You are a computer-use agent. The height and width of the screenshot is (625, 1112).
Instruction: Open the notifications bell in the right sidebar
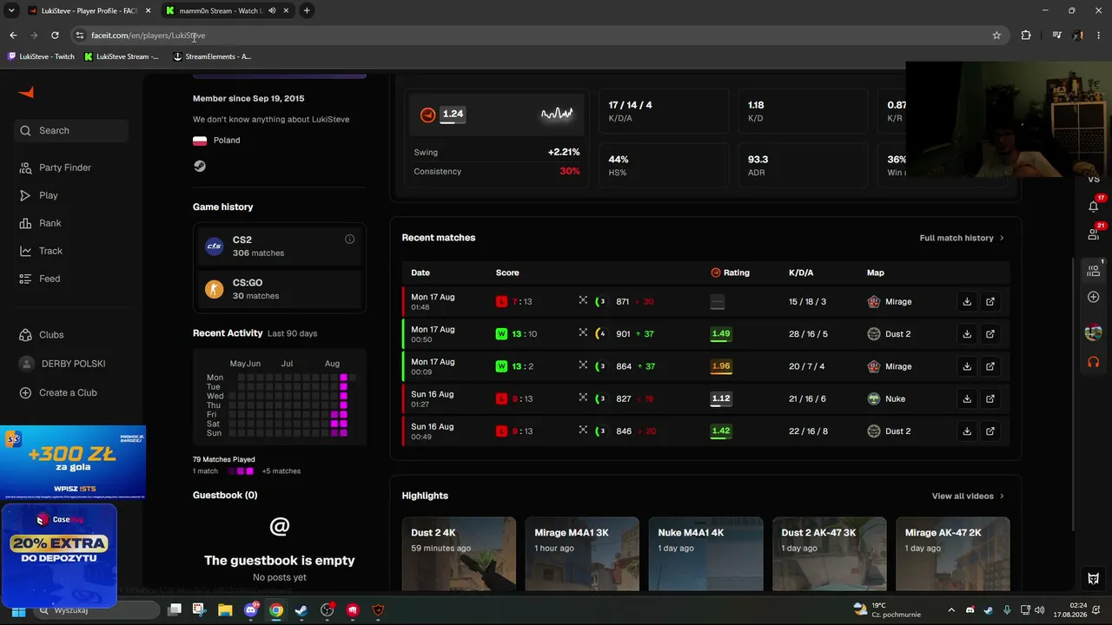coord(1093,206)
